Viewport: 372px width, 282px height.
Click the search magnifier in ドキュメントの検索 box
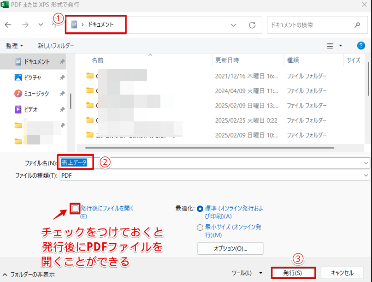click(358, 24)
